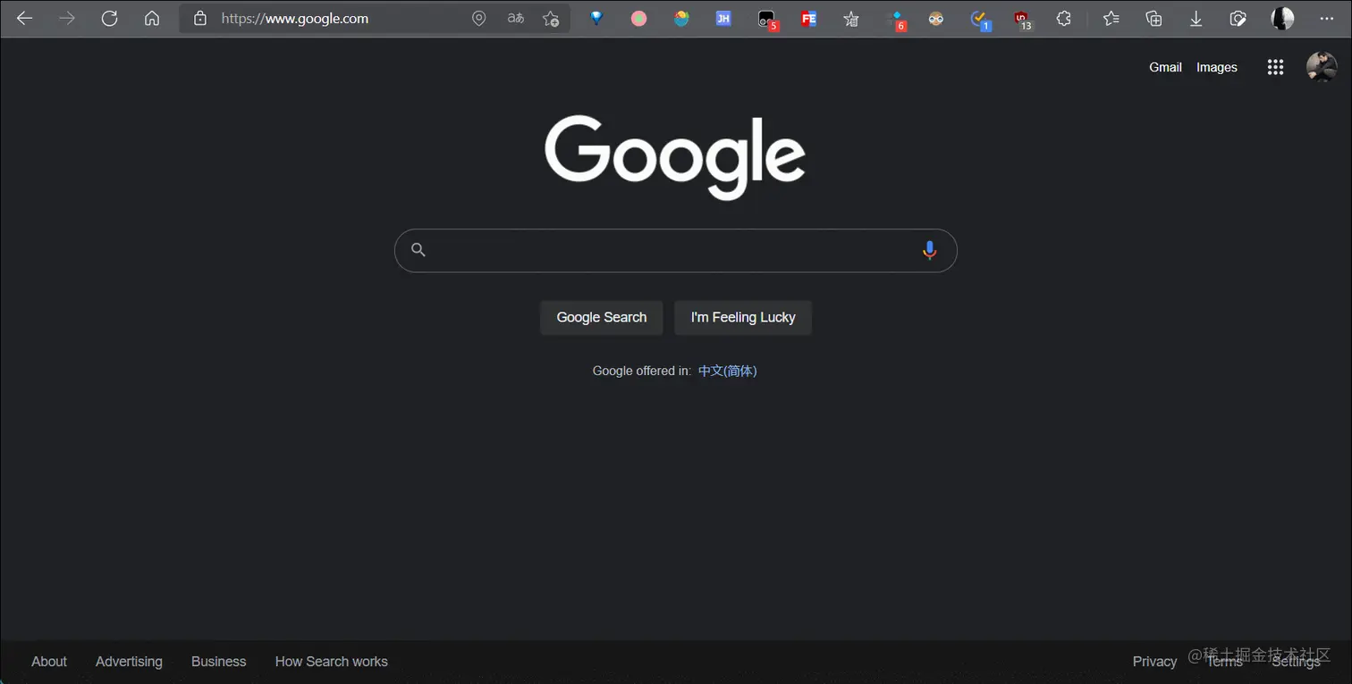The image size is (1352, 684).
Task: Click the browser forward arrow
Action: coord(67,18)
